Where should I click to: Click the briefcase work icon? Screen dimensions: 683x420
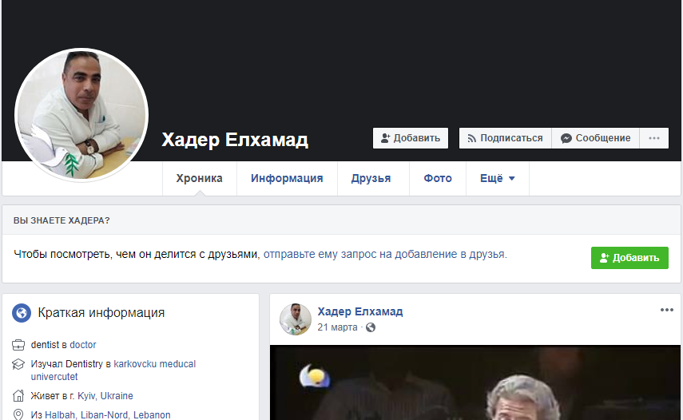pyautogui.click(x=19, y=345)
